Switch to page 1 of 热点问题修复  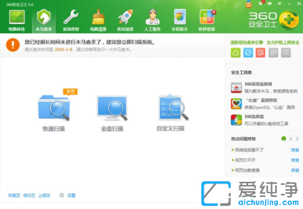pos(284,138)
